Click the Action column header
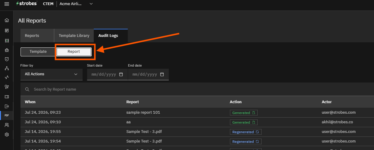Image resolution: width=374 pixels, height=150 pixels. point(236,102)
